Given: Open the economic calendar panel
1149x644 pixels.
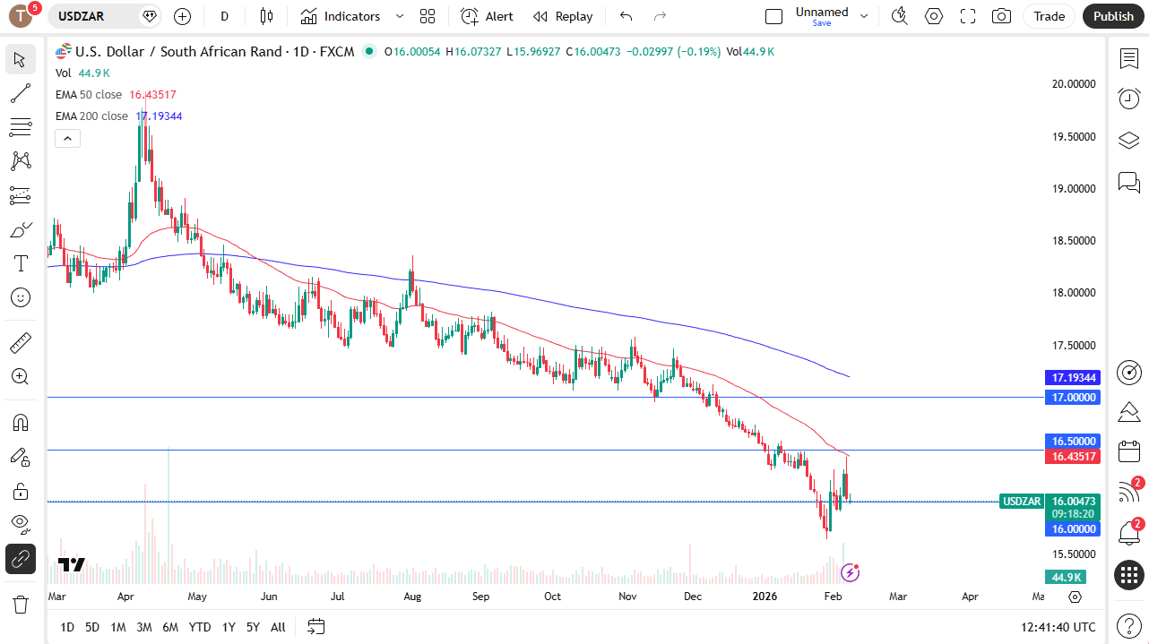Looking at the screenshot, I should coord(1129,451).
